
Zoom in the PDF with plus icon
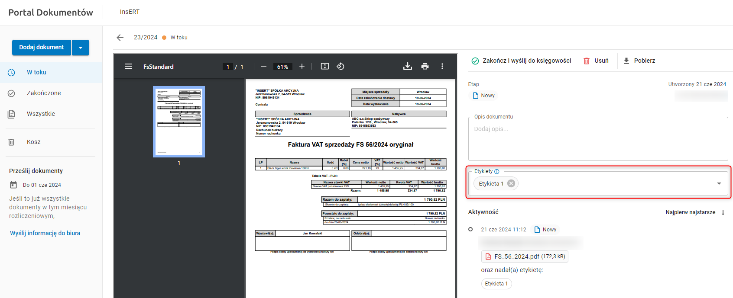302,66
